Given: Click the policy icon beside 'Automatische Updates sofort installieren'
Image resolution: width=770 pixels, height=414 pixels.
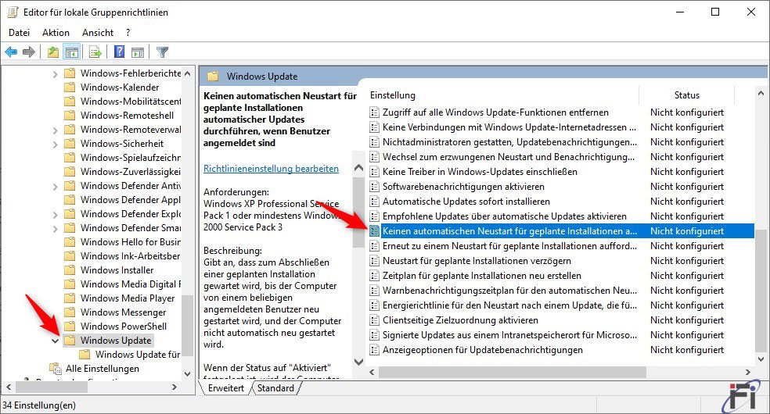Looking at the screenshot, I should point(374,202).
